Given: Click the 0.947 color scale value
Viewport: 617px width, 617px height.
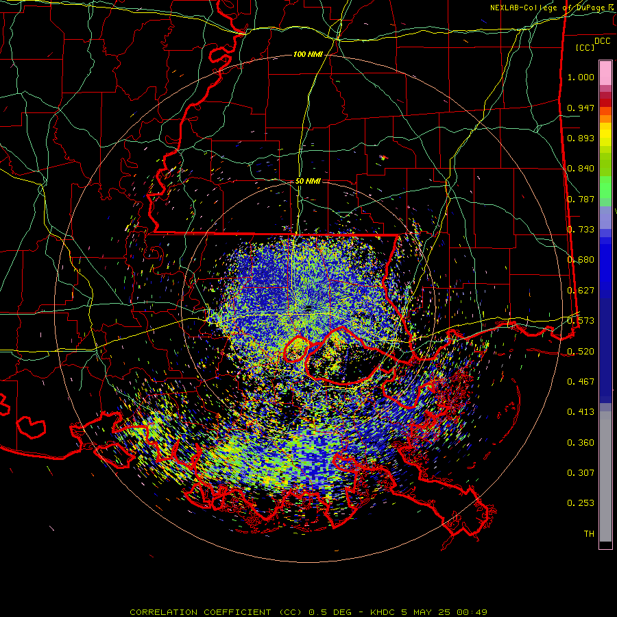Looking at the screenshot, I should 581,108.
